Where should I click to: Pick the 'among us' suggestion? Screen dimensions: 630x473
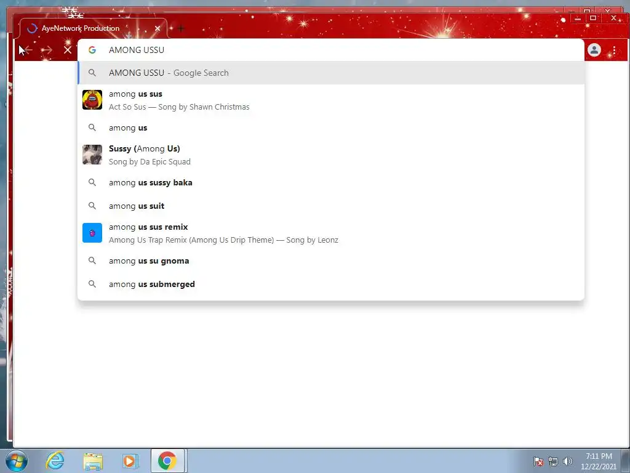pyautogui.click(x=330, y=128)
